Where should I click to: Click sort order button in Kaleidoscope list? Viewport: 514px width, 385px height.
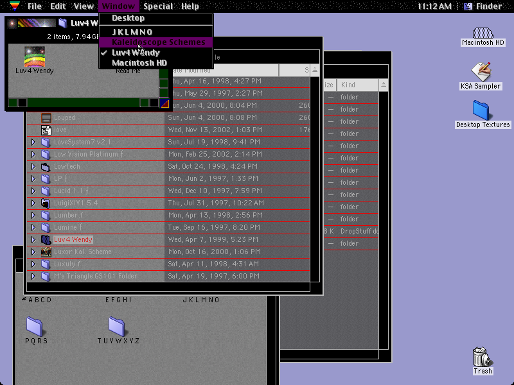[315, 70]
